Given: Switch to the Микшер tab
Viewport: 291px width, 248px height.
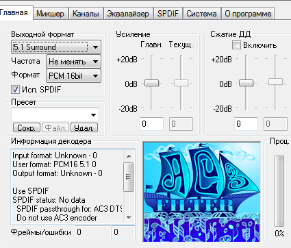Looking at the screenshot, I should (50, 14).
